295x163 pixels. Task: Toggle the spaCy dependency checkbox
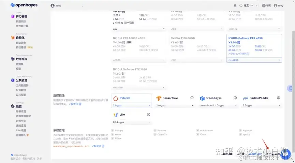[240, 134]
